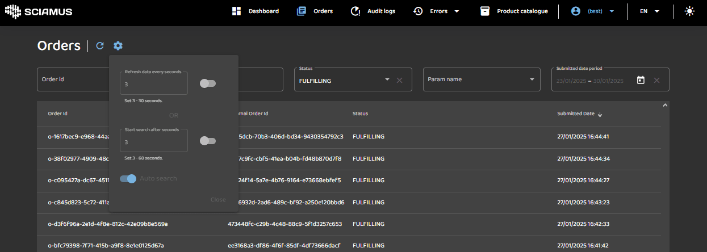Click the refresh orders icon

(x=100, y=46)
